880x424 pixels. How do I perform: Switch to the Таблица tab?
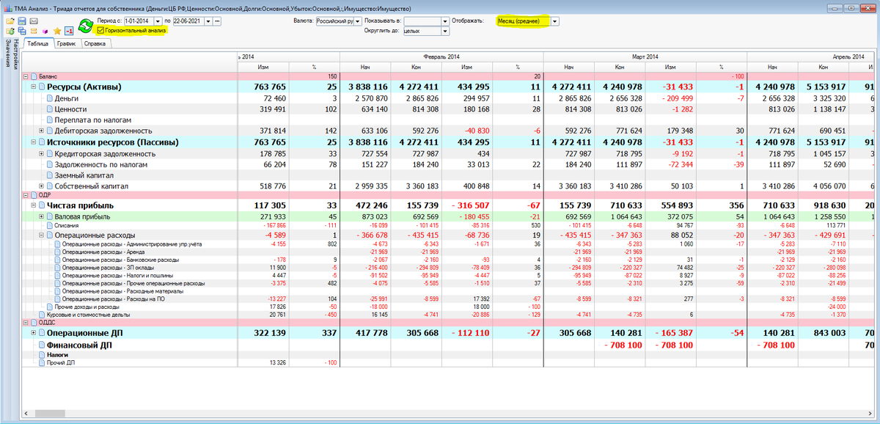point(38,44)
